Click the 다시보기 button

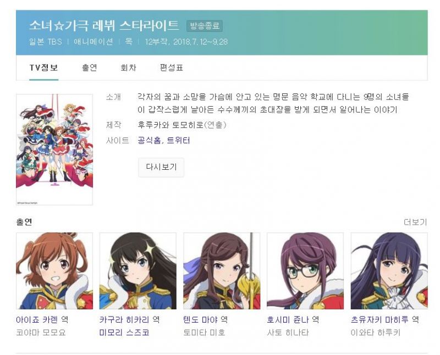[161, 167]
